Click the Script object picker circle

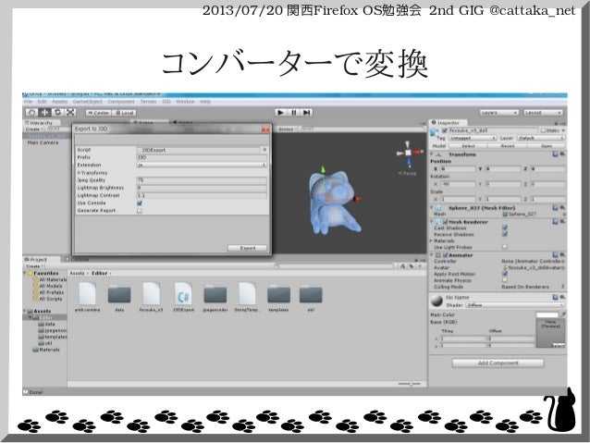point(264,150)
